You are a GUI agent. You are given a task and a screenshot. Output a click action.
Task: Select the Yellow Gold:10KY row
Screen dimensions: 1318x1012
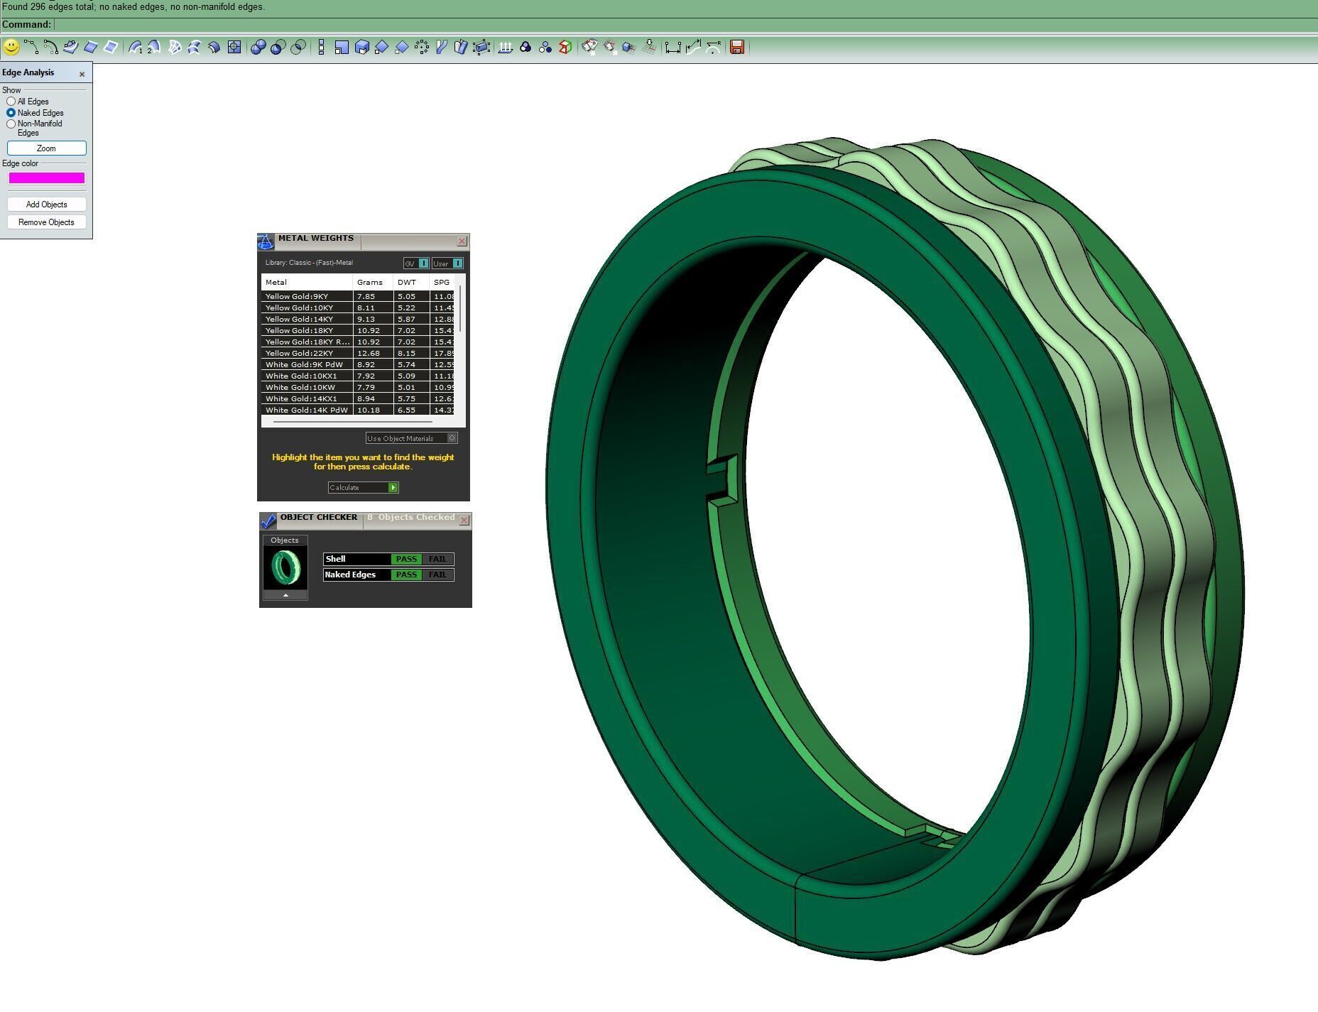358,308
